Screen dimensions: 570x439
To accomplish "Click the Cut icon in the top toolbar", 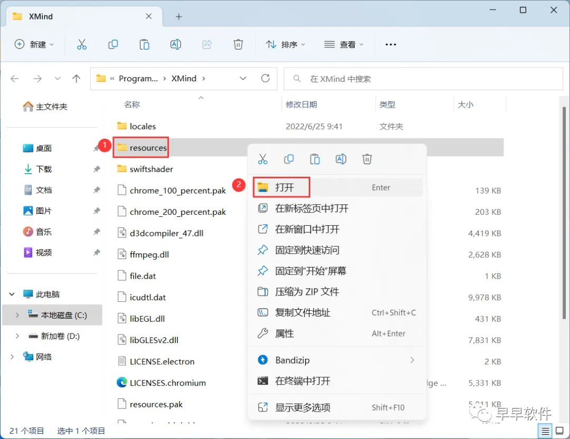I will tap(82, 44).
